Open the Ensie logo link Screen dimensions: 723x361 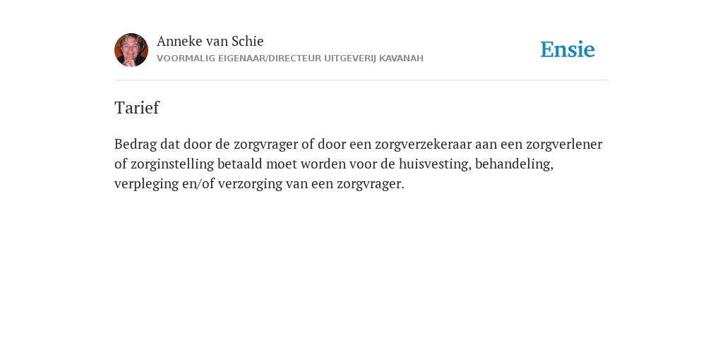click(x=568, y=49)
